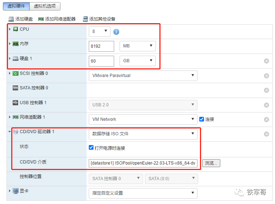Toggle the 打开电源时连接 checkbox
275x204 pixels.
[x=91, y=148]
